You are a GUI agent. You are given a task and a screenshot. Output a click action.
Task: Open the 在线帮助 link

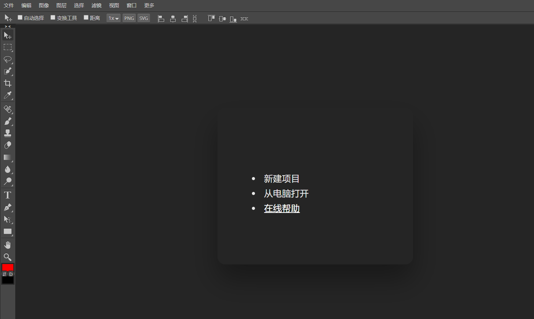click(x=282, y=209)
